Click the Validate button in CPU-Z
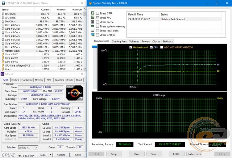Image resolution: width=232 pixels, height=158 pixels. [61, 155]
